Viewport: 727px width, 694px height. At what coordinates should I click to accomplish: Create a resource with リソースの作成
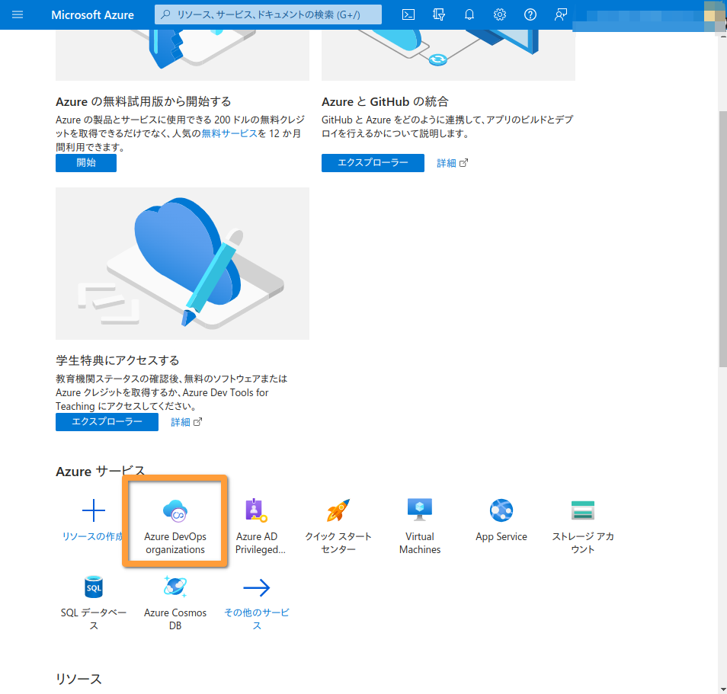tap(93, 522)
